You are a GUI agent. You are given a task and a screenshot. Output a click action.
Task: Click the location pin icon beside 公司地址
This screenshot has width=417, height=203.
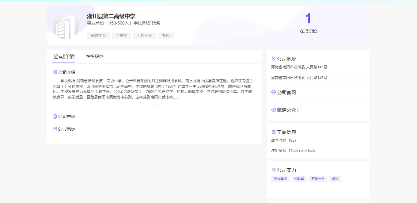pos(273,59)
